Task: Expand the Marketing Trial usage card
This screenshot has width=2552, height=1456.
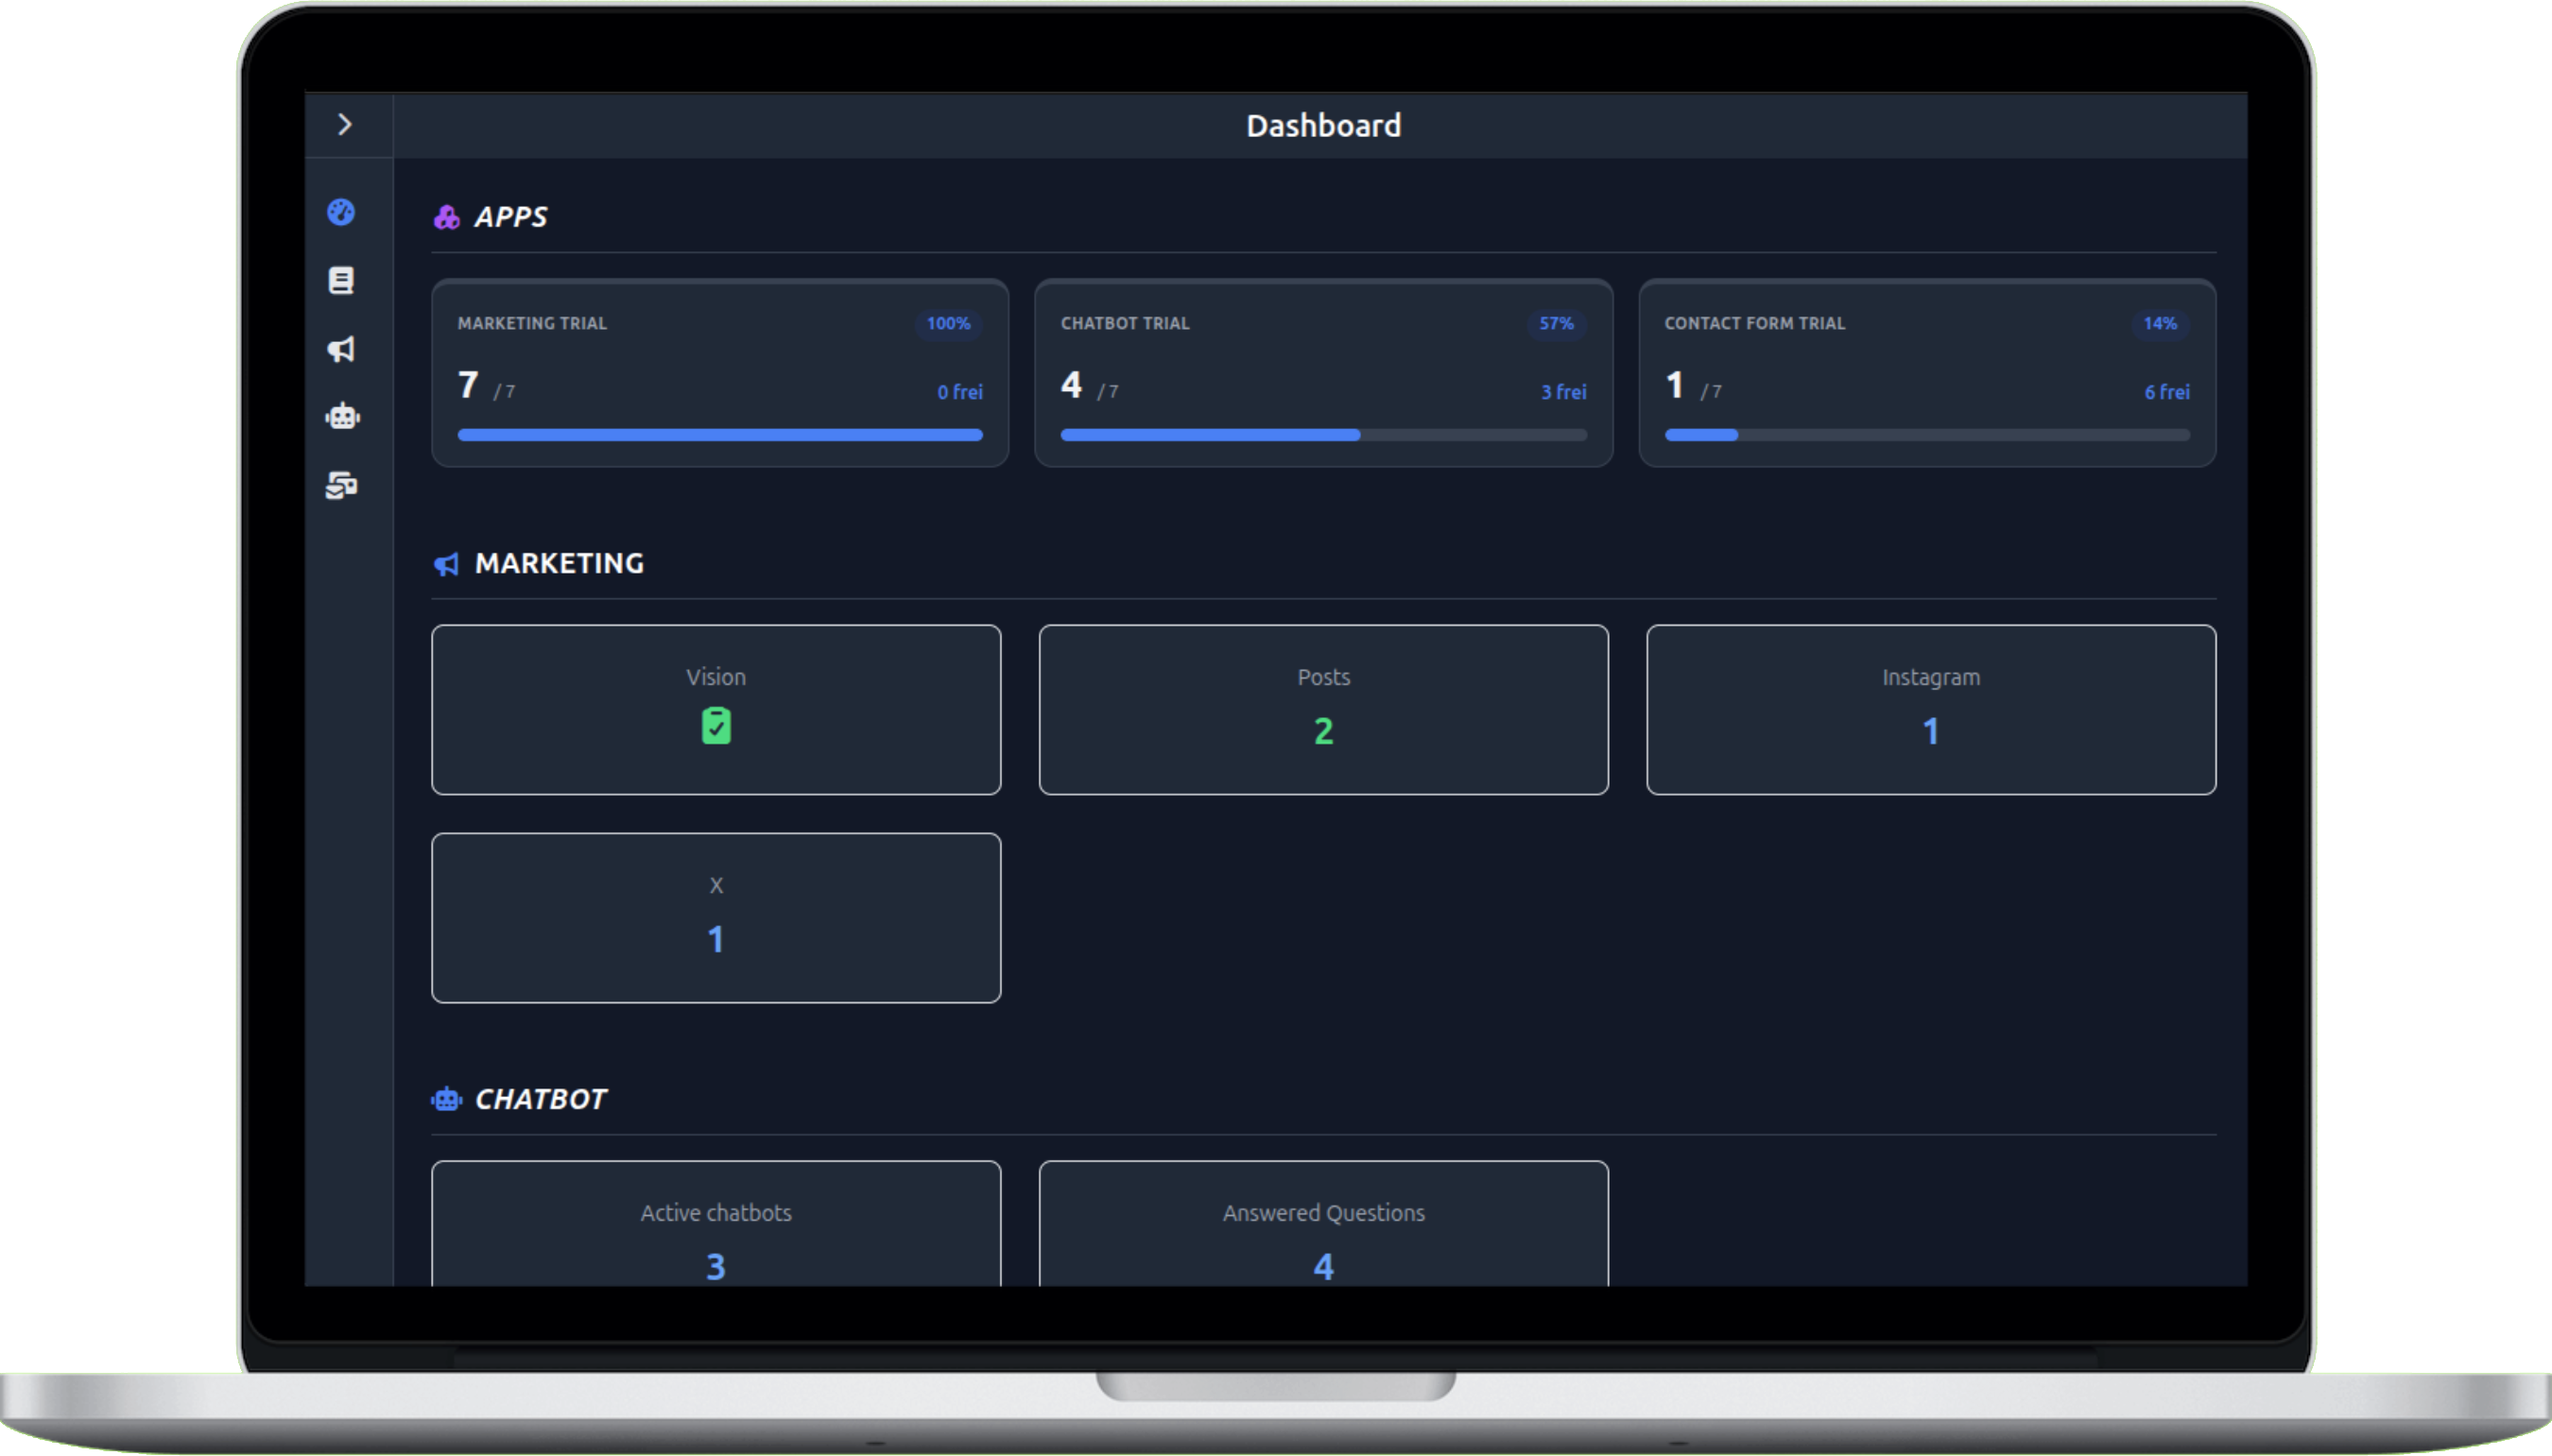Action: pos(718,373)
